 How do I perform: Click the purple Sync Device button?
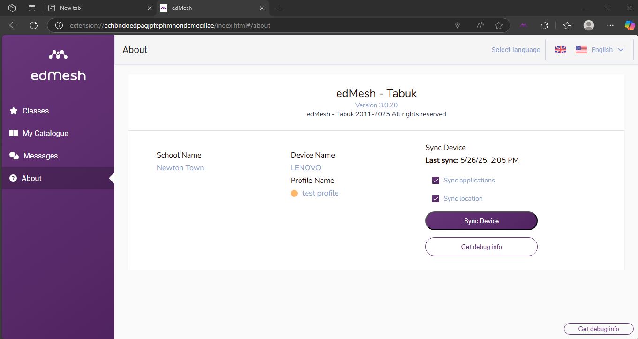pos(481,221)
